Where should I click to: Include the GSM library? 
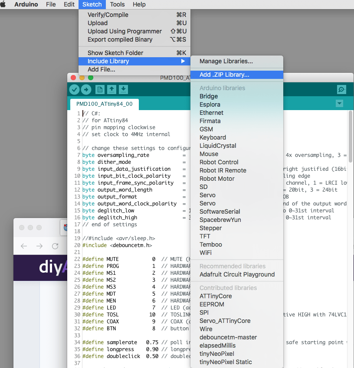(237, 129)
